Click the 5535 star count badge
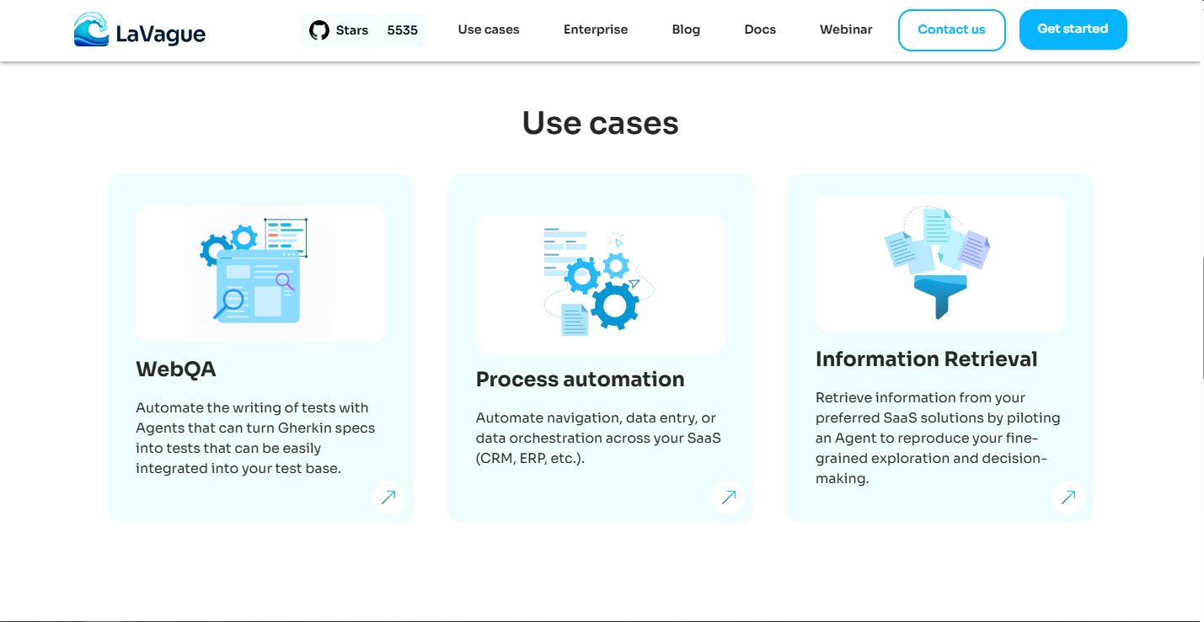Image resolution: width=1204 pixels, height=622 pixels. [x=403, y=30]
